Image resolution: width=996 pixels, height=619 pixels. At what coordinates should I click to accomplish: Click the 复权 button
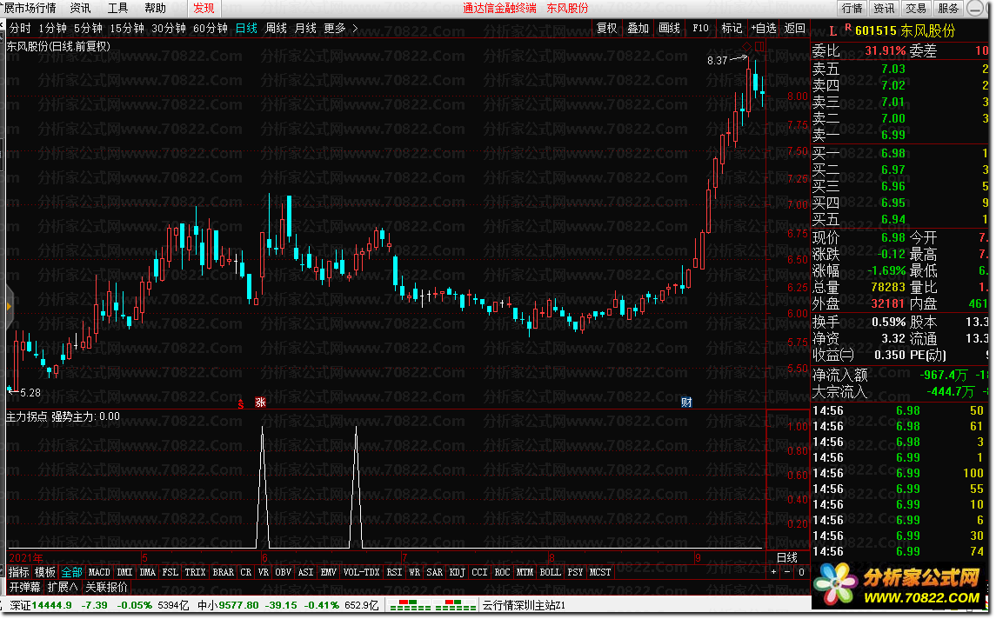point(606,29)
